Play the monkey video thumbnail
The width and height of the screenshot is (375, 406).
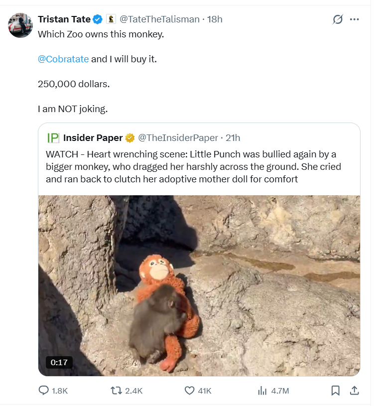point(199,285)
